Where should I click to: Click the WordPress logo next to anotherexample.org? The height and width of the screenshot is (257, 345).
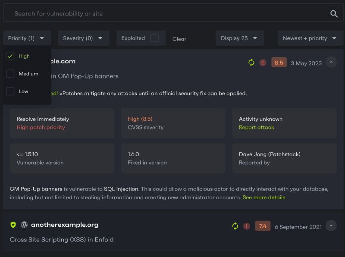[24, 225]
